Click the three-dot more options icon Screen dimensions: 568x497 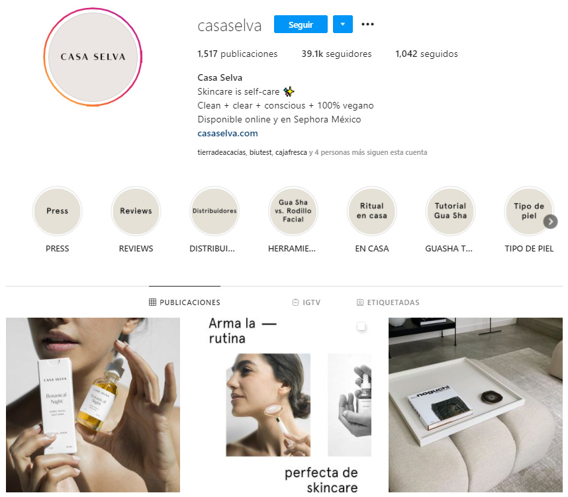point(367,24)
